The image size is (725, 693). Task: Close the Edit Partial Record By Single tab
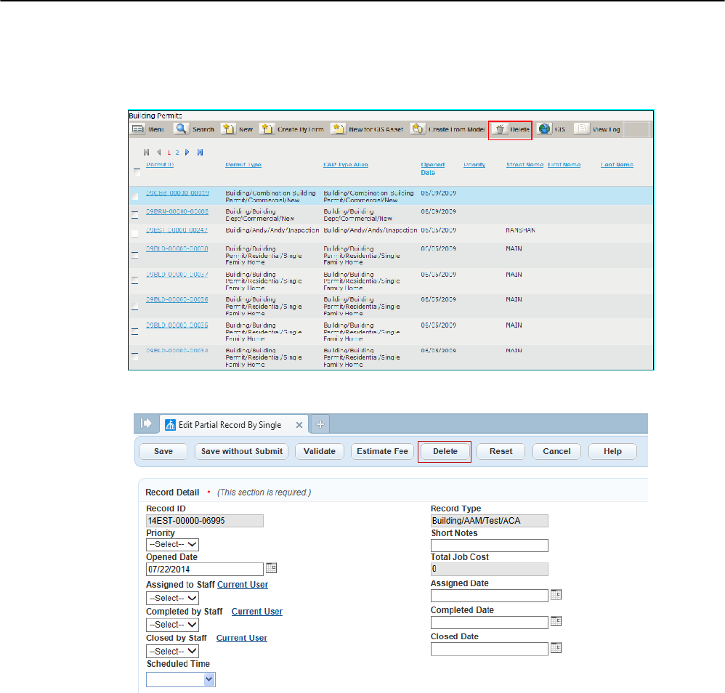pyautogui.click(x=299, y=425)
